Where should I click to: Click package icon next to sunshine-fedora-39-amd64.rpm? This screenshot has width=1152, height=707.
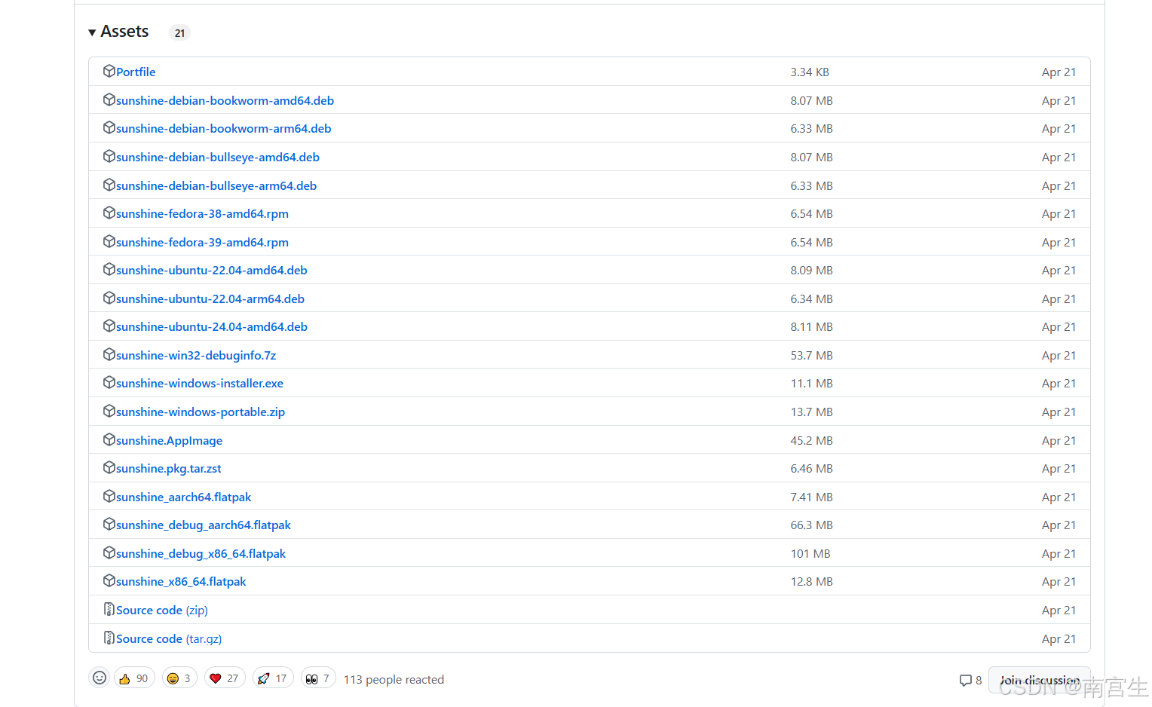pos(109,241)
